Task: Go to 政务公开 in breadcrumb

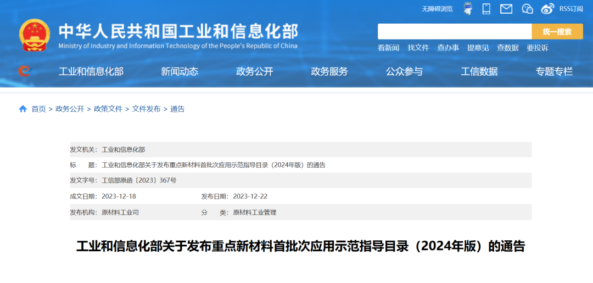Action: (x=70, y=109)
